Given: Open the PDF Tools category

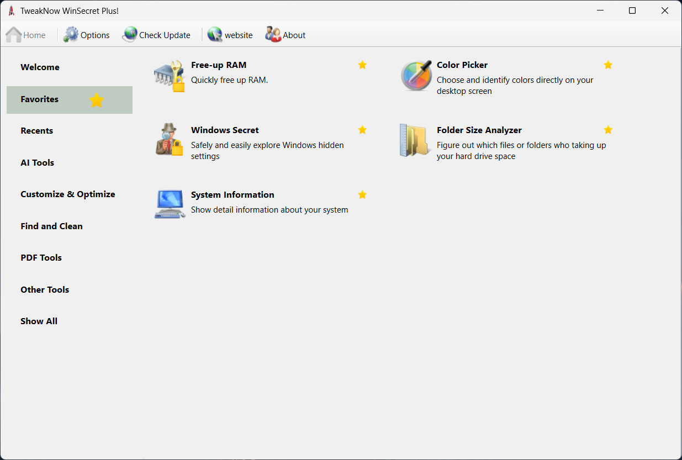Looking at the screenshot, I should (x=41, y=258).
